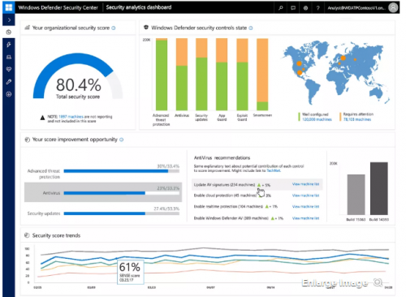The width and height of the screenshot is (406, 297).
Task: Select the Enable realtime protection recommendation text
Action: pos(228,207)
